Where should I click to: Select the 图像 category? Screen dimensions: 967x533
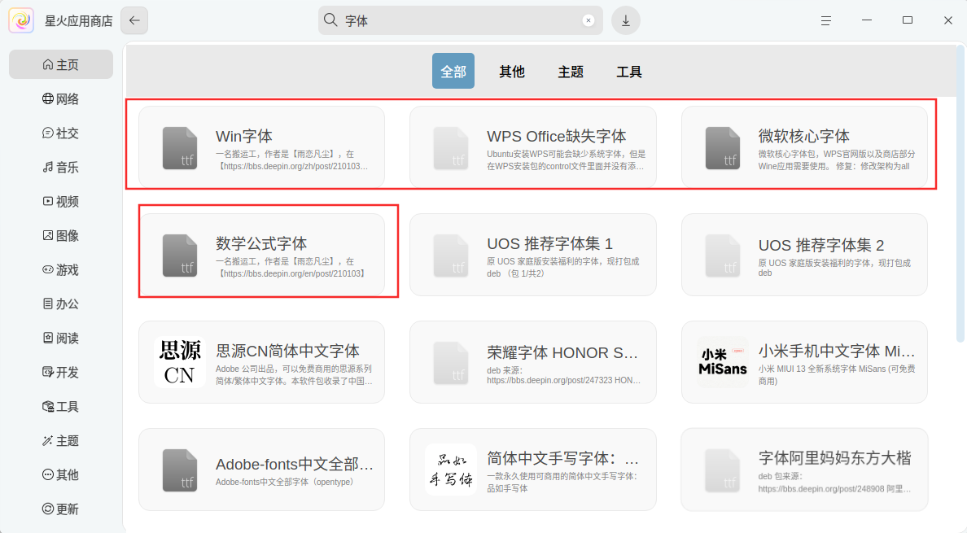click(x=61, y=235)
